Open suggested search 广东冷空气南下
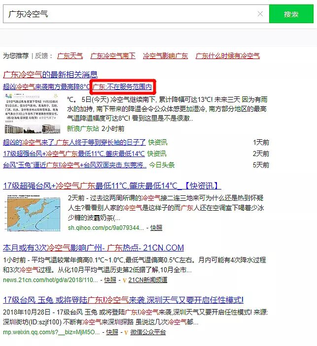This screenshot has height=346, width=317. 113,56
